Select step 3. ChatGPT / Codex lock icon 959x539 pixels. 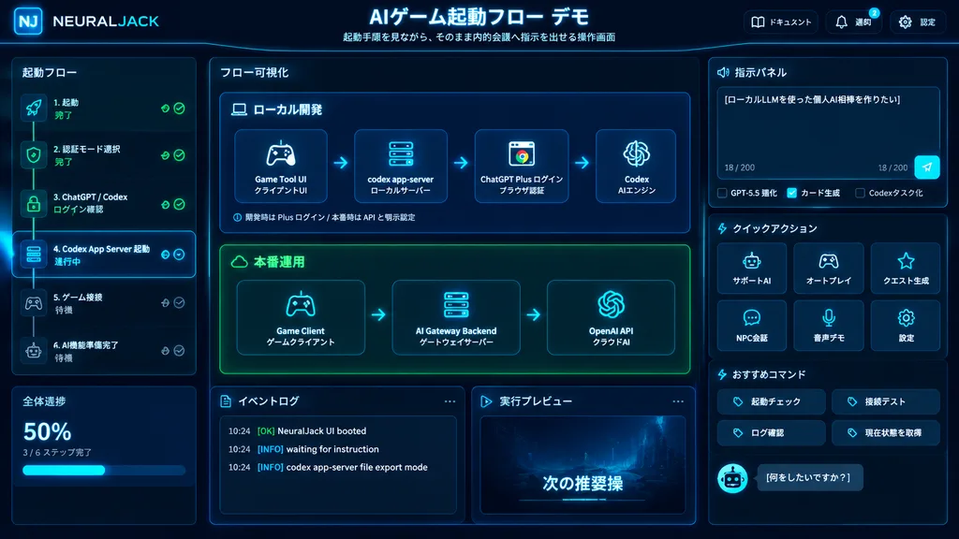click(x=34, y=203)
